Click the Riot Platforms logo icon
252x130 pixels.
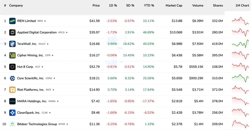[12, 90]
